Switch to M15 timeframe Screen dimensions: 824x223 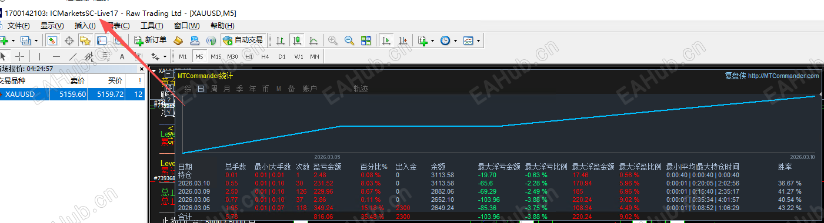click(216, 56)
